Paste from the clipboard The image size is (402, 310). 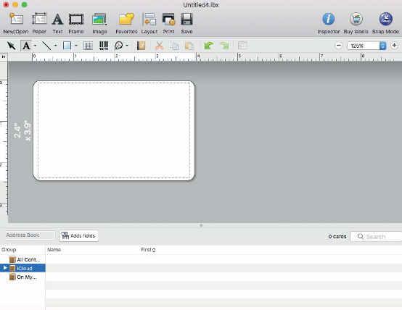click(x=189, y=46)
